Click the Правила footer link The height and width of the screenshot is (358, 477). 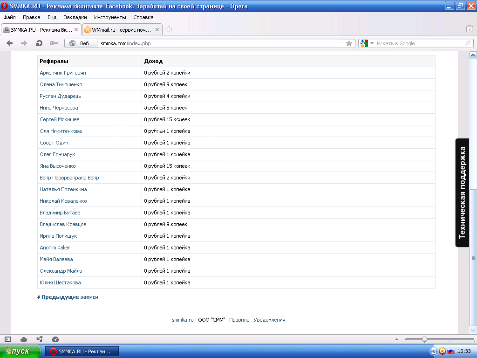click(x=239, y=320)
